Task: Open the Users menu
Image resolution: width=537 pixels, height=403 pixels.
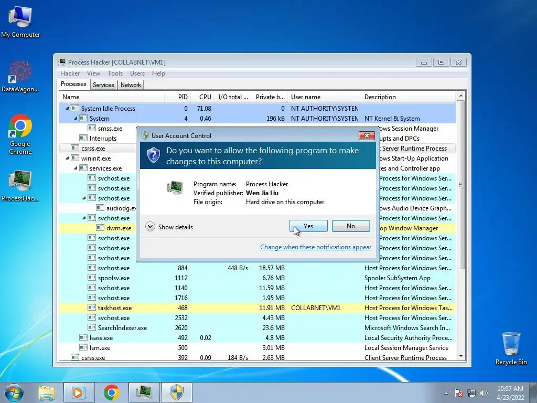Action: (x=137, y=73)
